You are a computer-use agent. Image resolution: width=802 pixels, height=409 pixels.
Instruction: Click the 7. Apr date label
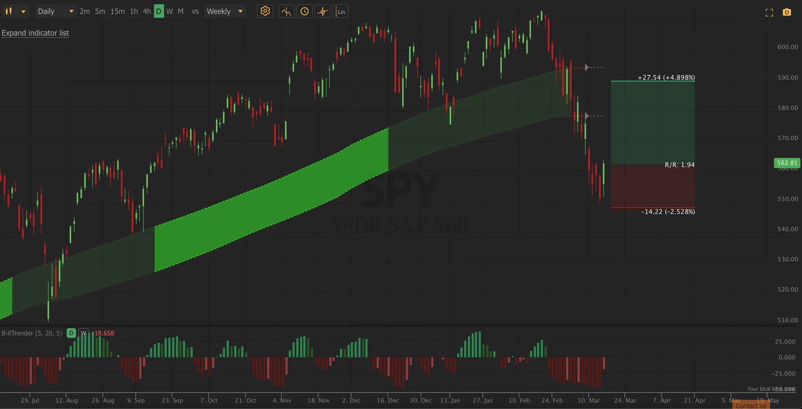tap(661, 400)
